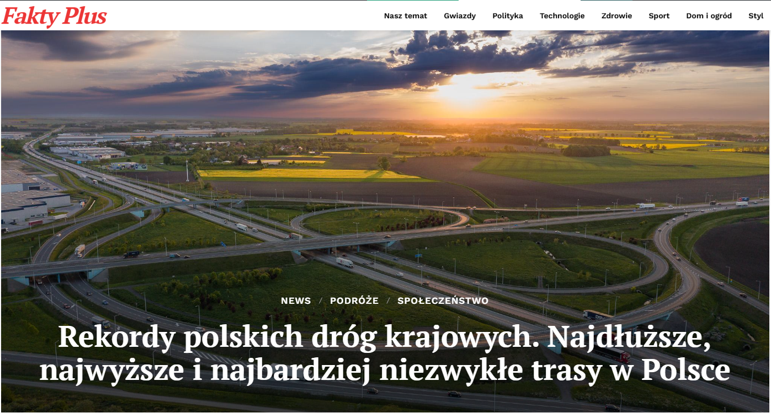Open the Technologie section
Viewport: 771px width, 413px height.
pyautogui.click(x=562, y=16)
